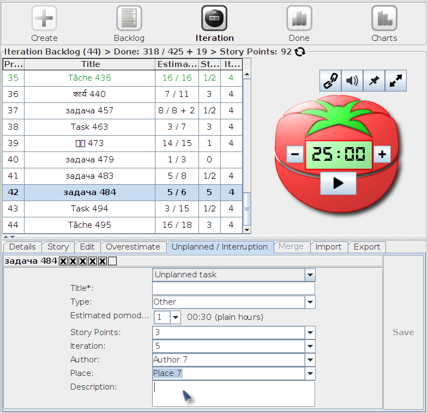Toggle the pin icon above the tomato
Viewport: 428px width, 413px height.
tap(374, 81)
